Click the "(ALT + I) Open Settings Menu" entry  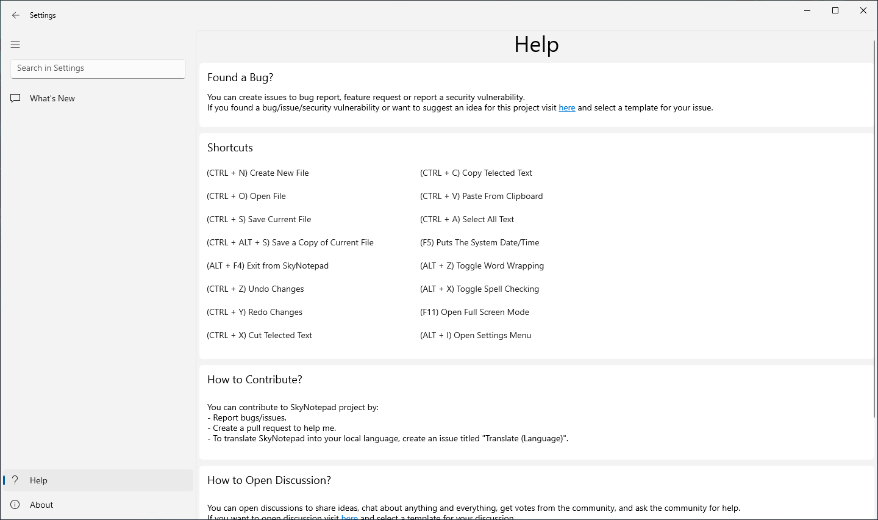point(476,336)
